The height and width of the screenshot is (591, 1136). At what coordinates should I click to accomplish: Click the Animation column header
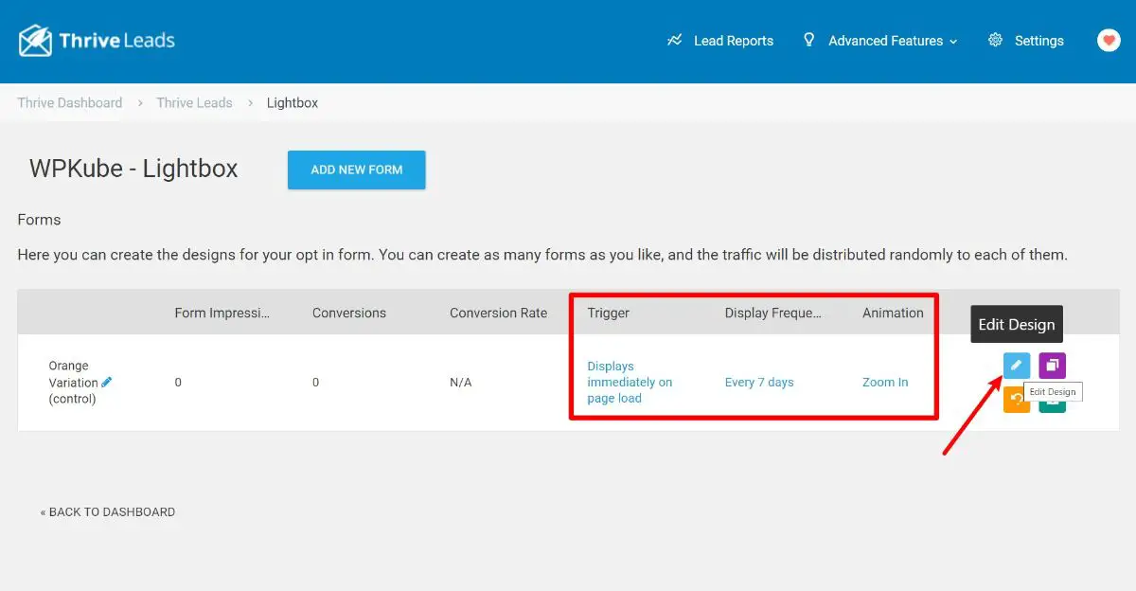pos(893,313)
